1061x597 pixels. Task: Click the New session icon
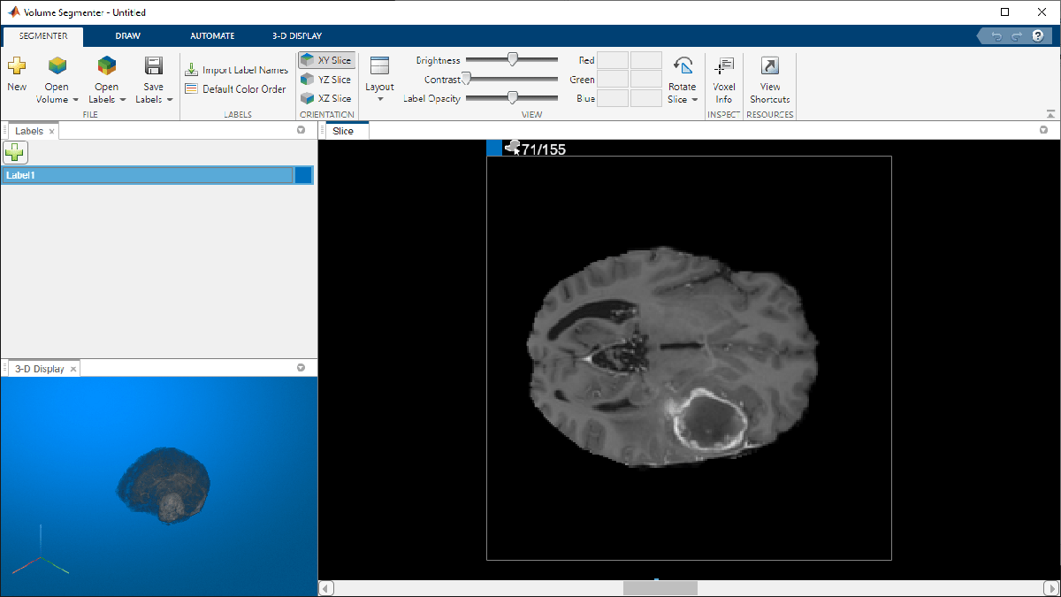click(x=17, y=65)
